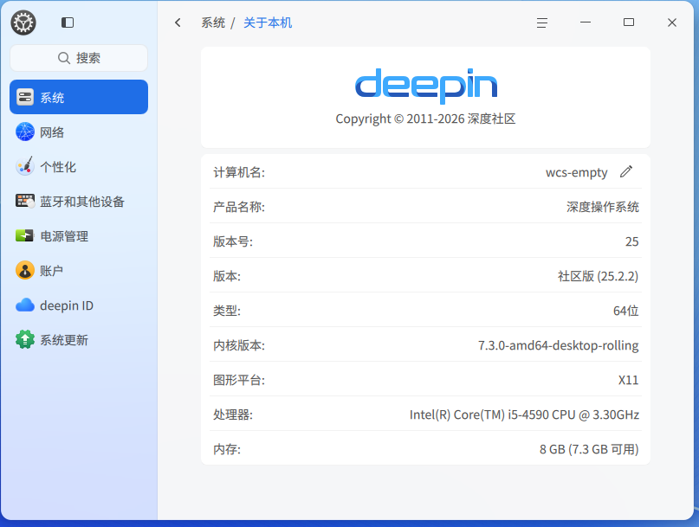Screen dimensions: 699x527
Task: Select the 系统 category label
Action: (x=52, y=98)
